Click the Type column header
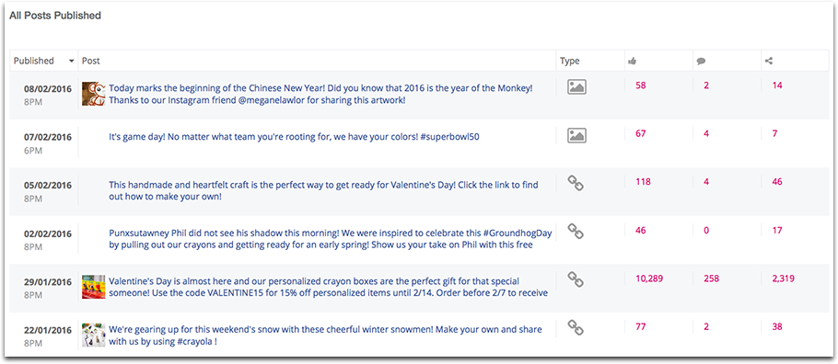The width and height of the screenshot is (838, 364). coord(570,61)
